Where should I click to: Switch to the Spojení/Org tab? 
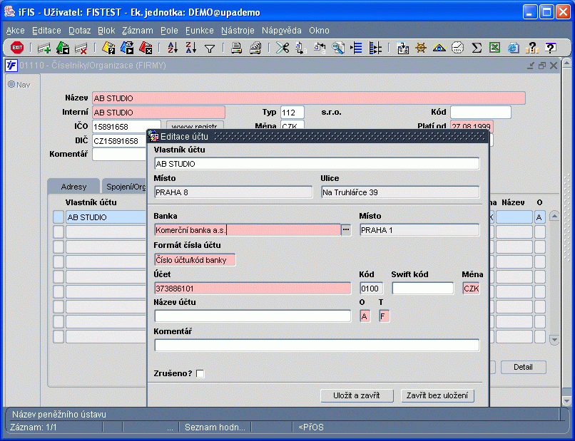click(x=125, y=187)
